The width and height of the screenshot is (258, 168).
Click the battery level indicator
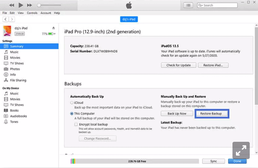(x=51, y=34)
